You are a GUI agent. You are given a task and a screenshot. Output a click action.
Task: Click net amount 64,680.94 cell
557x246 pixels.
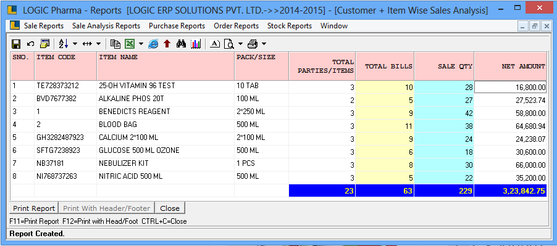click(510, 126)
